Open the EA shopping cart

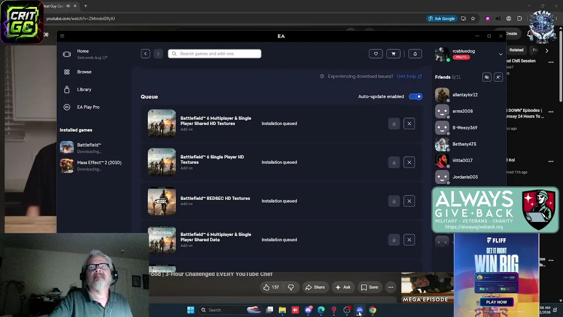pyautogui.click(x=393, y=54)
